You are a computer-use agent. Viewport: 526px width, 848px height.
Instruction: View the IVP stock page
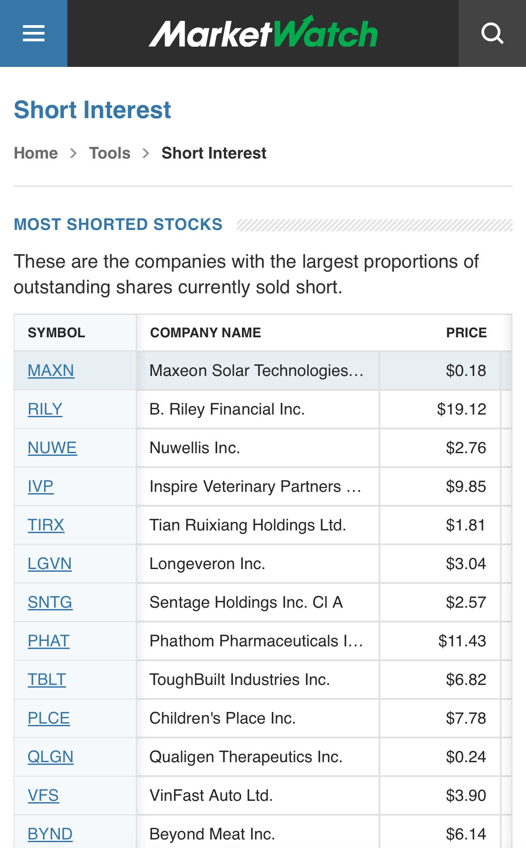(x=40, y=486)
